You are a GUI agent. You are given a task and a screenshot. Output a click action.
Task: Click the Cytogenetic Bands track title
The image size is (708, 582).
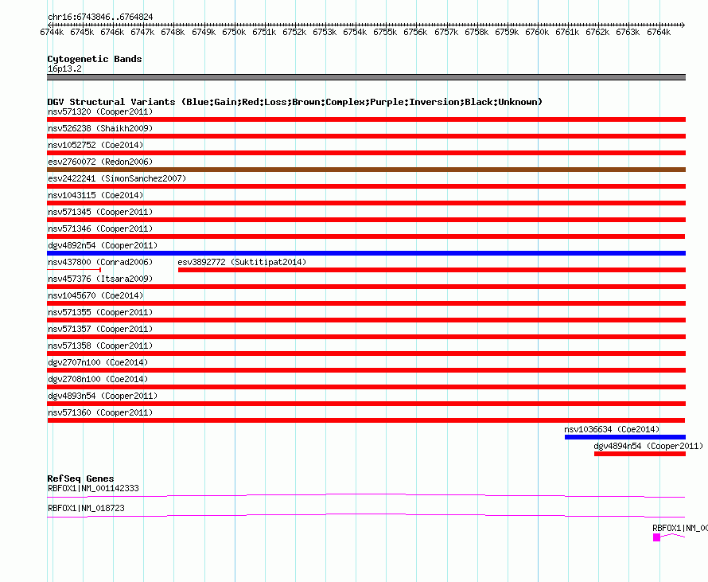(95, 59)
